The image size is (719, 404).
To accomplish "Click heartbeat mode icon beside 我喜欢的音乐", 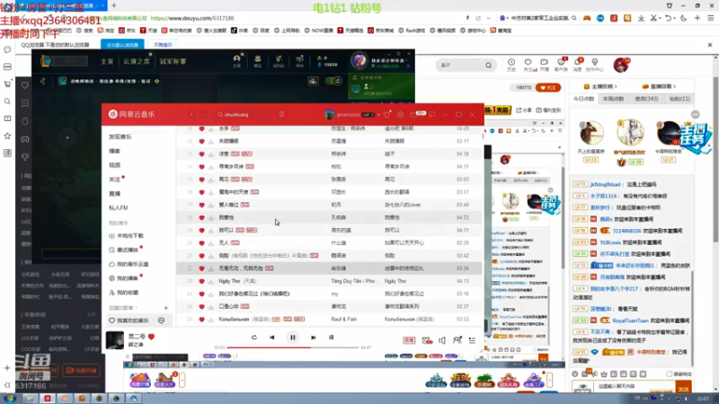I will [x=162, y=321].
